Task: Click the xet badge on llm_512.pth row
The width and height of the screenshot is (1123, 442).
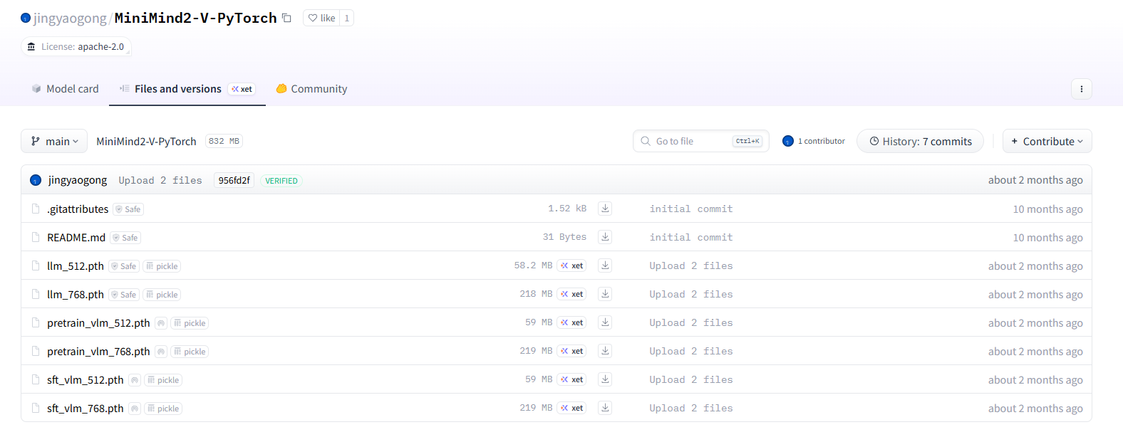Action: coord(571,265)
